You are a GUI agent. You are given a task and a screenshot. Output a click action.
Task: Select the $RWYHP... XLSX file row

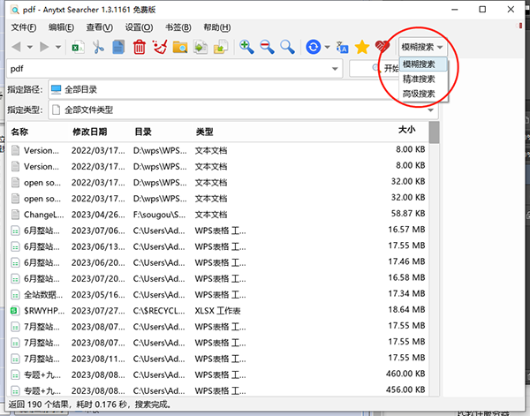point(217,311)
